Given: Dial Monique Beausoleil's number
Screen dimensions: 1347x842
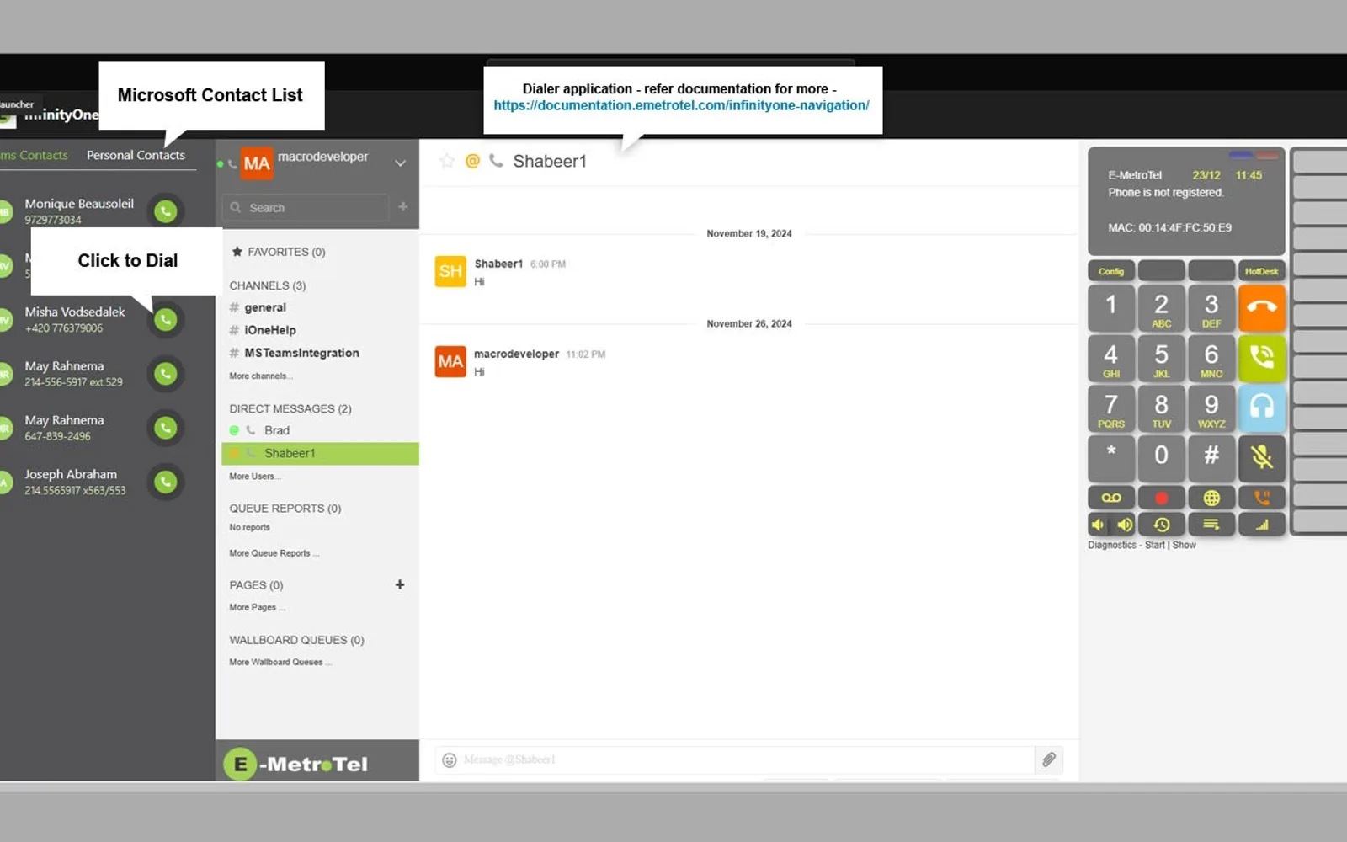Looking at the screenshot, I should click(x=166, y=211).
